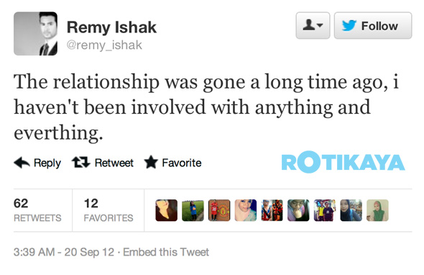Click the Favorite star icon
Viewport: 424px width, 275px height.
coord(151,162)
